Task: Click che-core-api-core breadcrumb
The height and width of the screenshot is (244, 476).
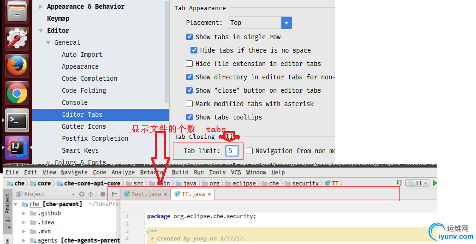Action: pos(89,183)
